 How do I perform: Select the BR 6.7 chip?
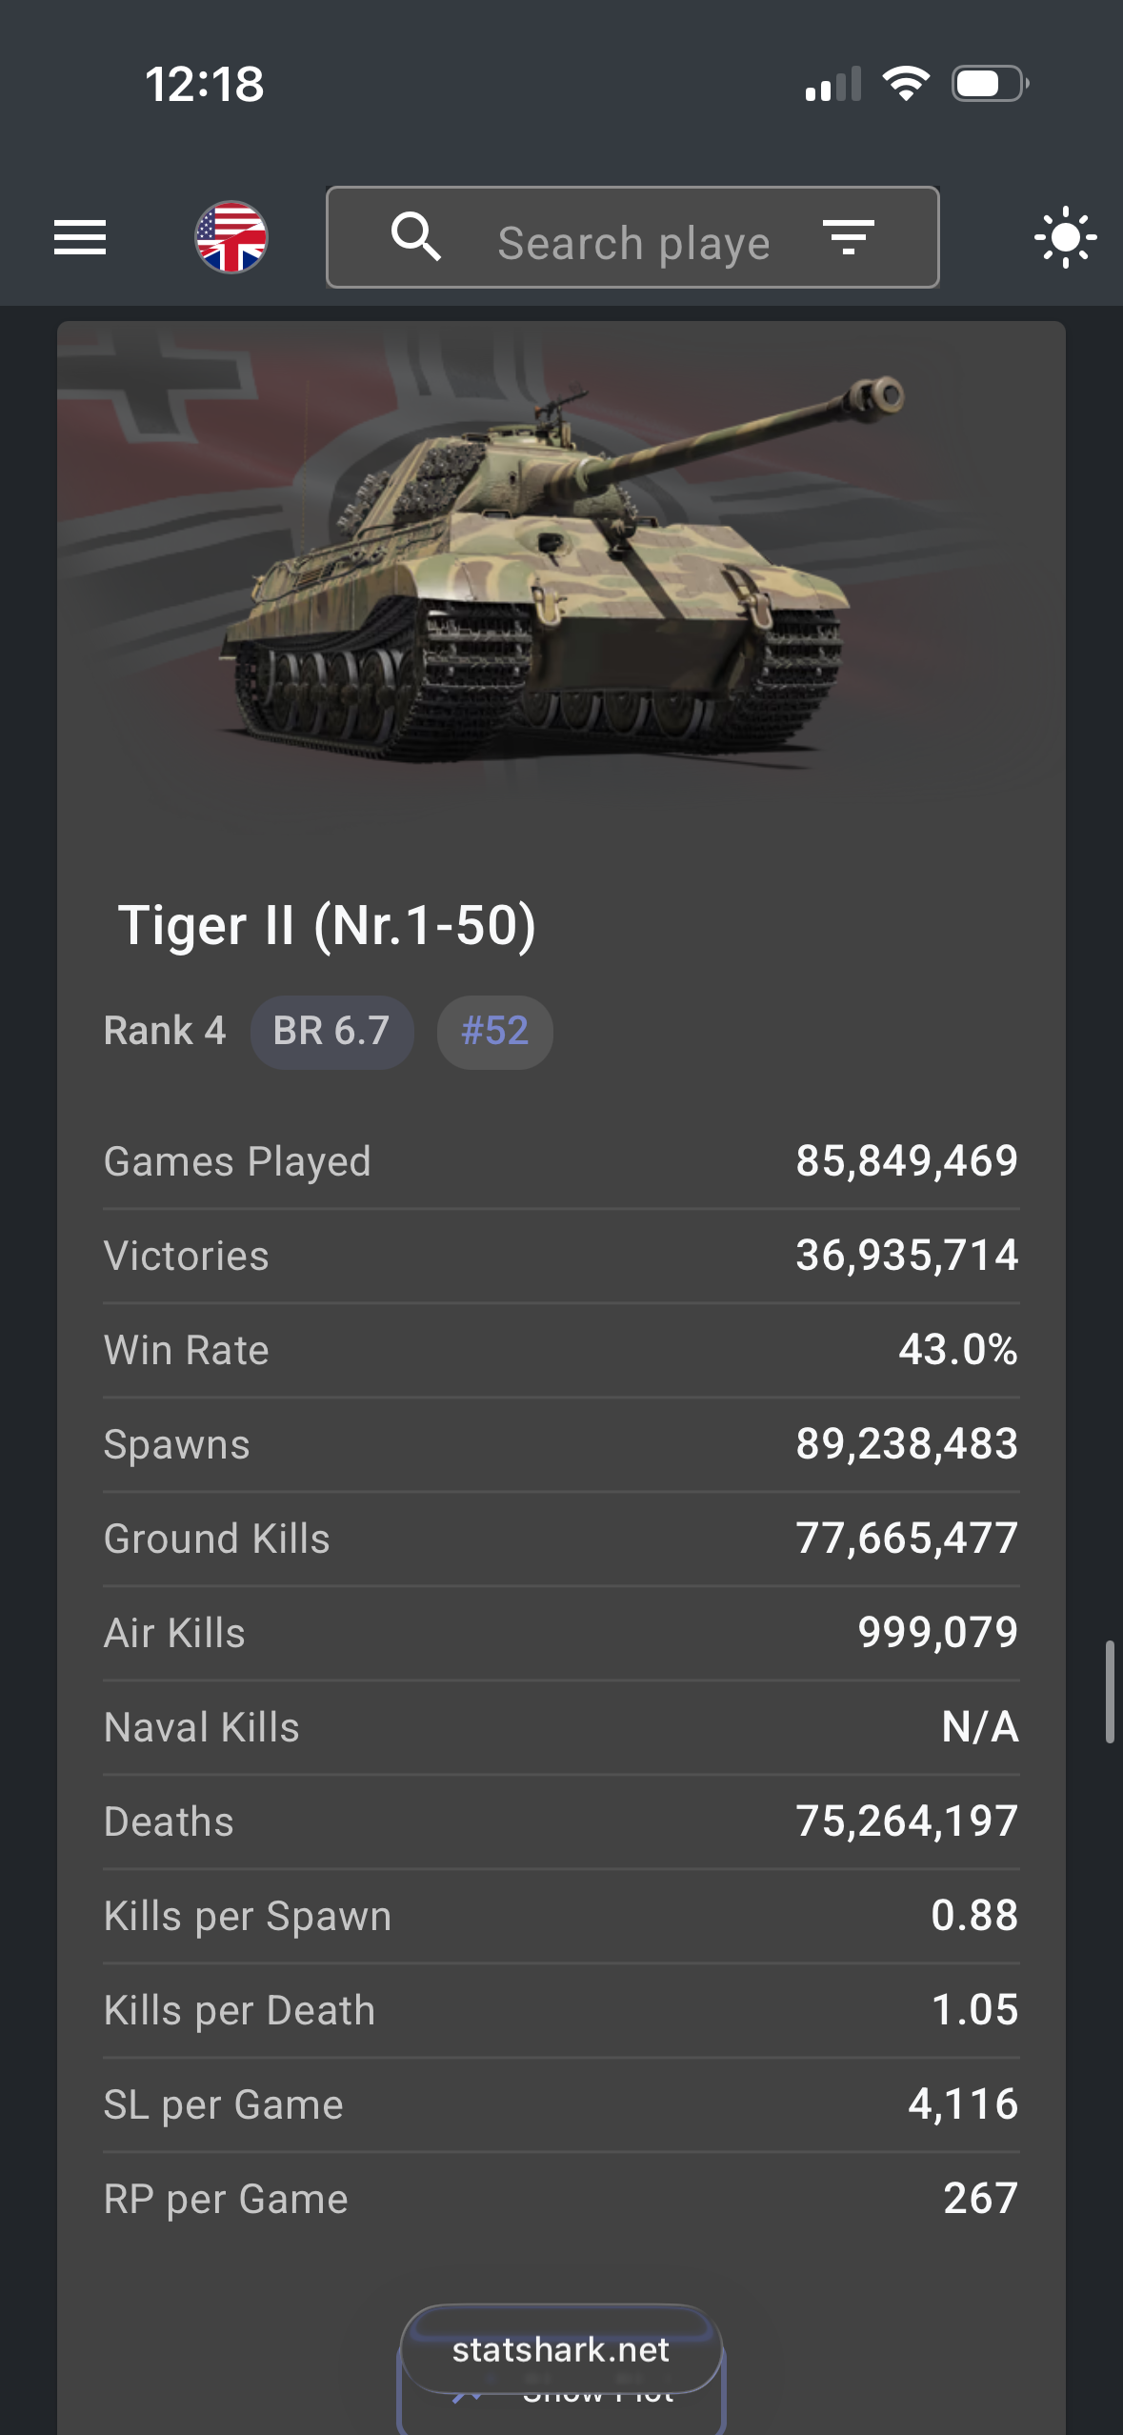point(331,1032)
